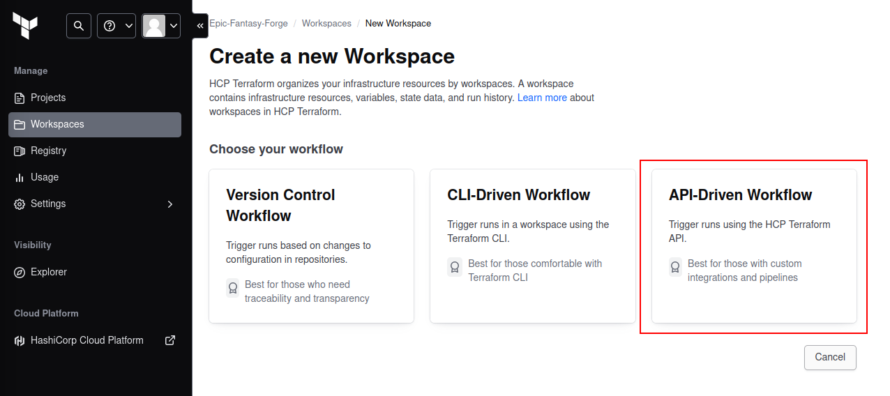The width and height of the screenshot is (890, 396).
Task: Click the Terraform logo in sidebar
Action: click(25, 25)
